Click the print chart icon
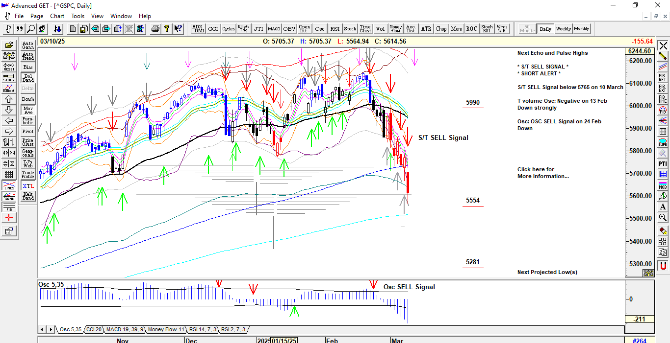 pos(155,29)
